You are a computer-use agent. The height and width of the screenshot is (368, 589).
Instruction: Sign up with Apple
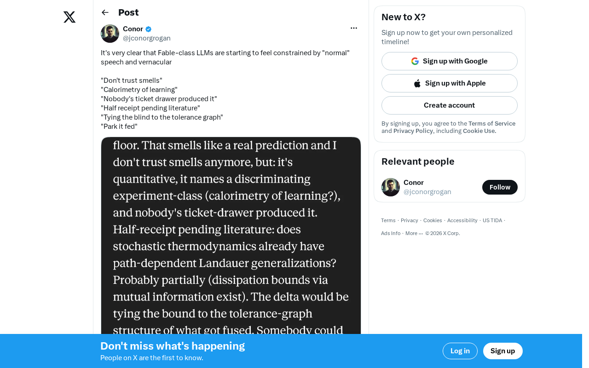[450, 83]
